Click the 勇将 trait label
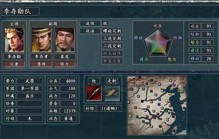Viewport: 219px width, 139px height. pyautogui.click(x=41, y=64)
